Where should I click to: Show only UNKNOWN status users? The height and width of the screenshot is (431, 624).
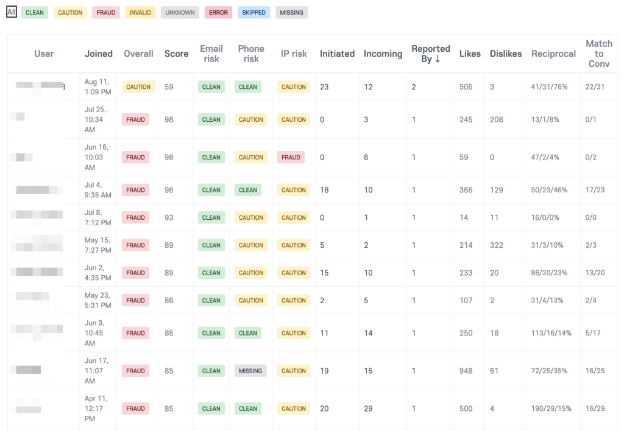point(180,12)
